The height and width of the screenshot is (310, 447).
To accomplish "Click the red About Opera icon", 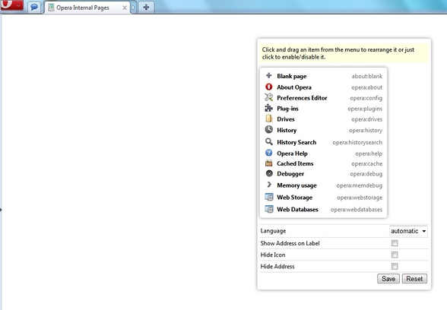I will 268,87.
